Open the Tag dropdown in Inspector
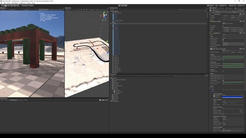The width and height of the screenshot is (246, 138). (221, 12)
